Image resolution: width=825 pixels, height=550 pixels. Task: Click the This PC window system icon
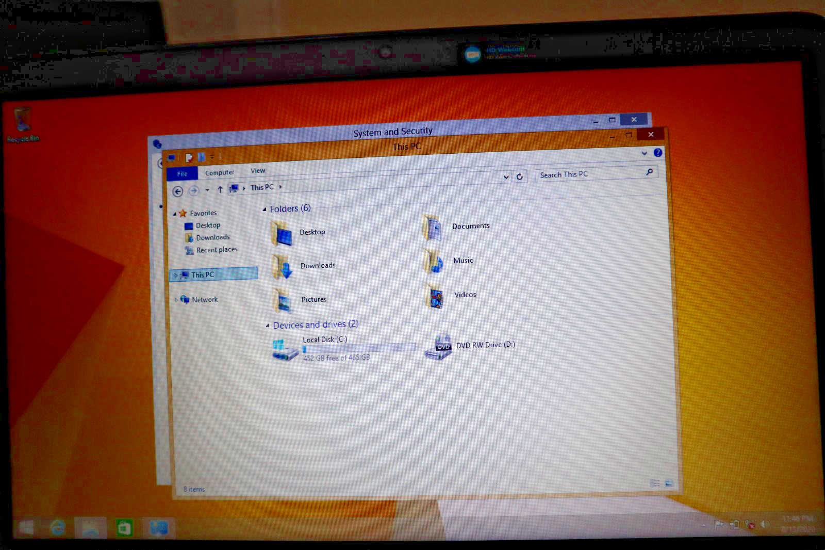tap(172, 158)
